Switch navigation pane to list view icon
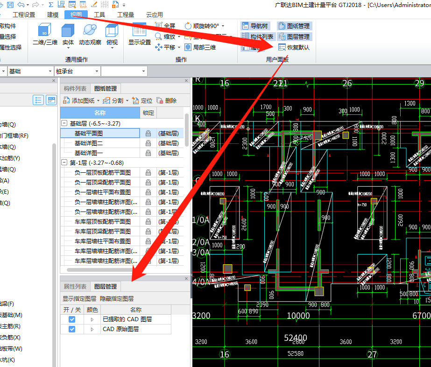This screenshot has height=367, width=431. [38, 100]
